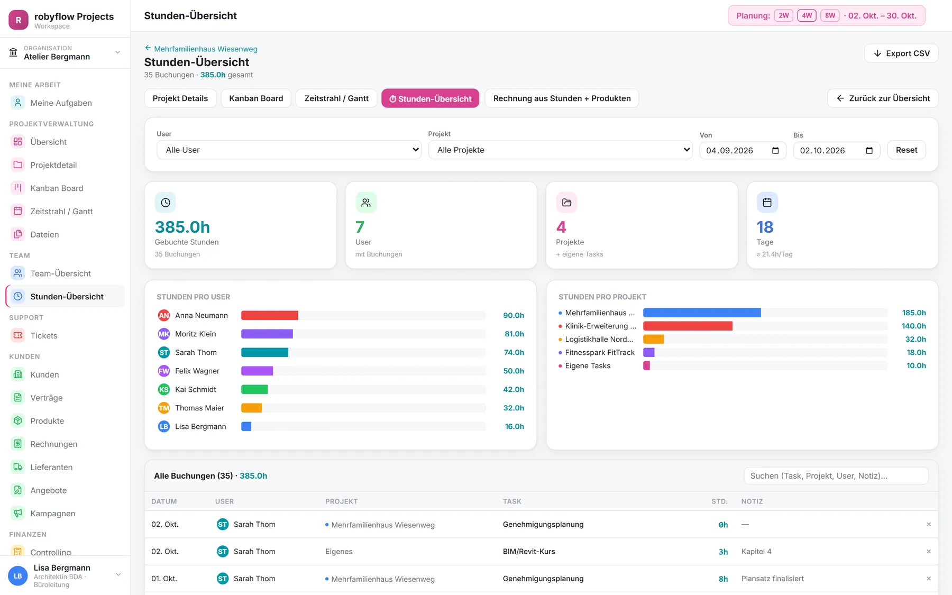This screenshot has height=595, width=952.
Task: Click the Zeitstrahl / Gantt calendar icon
Action: pyautogui.click(x=18, y=211)
